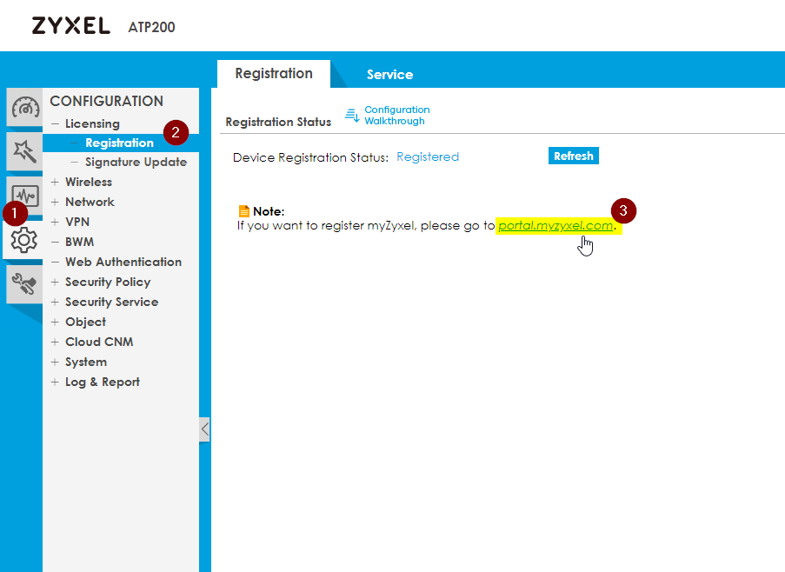Click the ATP200 model name
785x572 pixels.
[151, 27]
